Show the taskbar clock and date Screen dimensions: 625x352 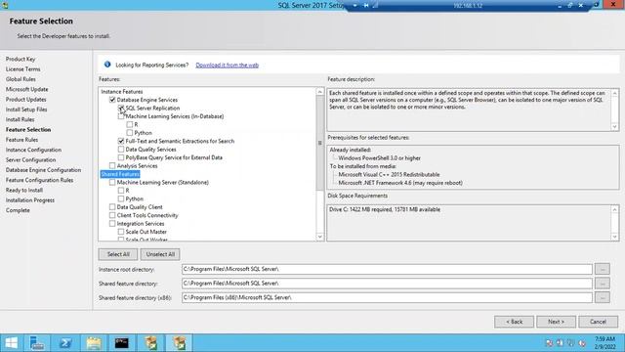tap(605, 343)
